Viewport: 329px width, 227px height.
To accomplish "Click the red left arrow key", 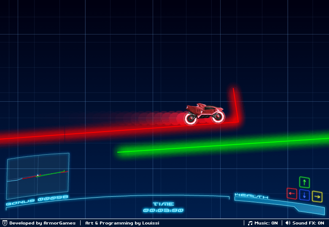I will pyautogui.click(x=292, y=193).
